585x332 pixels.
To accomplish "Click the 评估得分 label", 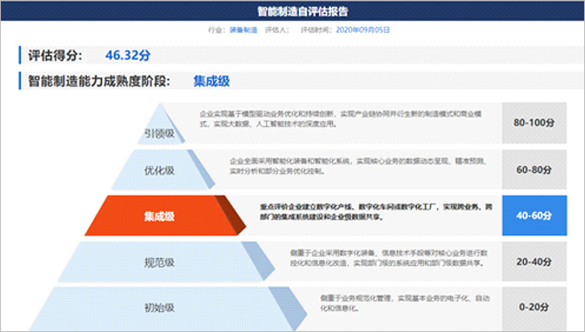I will tap(55, 55).
